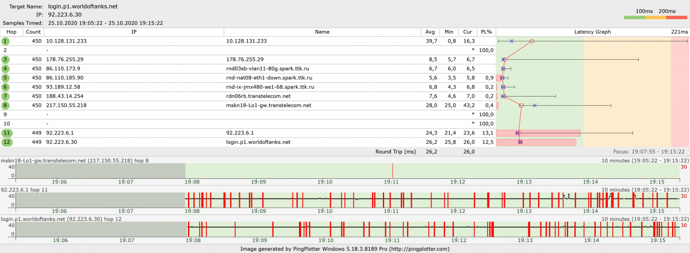Click the red average-latency circle on hop 1
Screen dimensions: 690x253
pos(531,41)
